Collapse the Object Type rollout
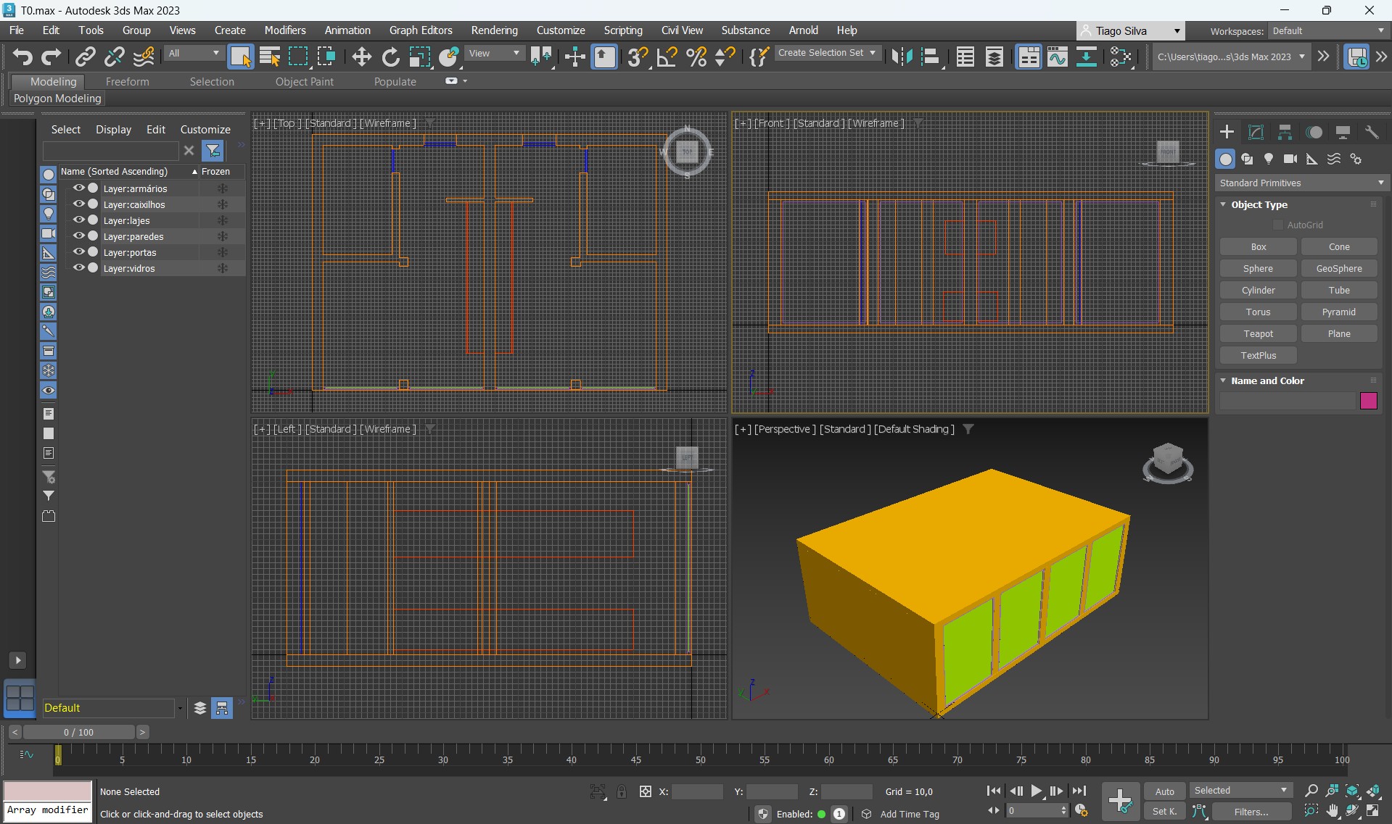 1224,204
